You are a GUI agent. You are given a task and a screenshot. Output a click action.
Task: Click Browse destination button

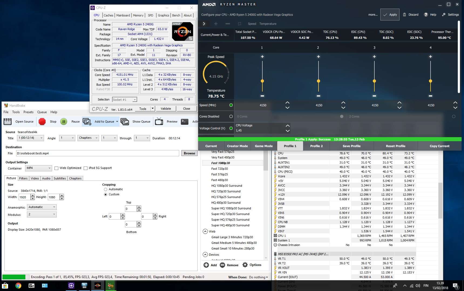coord(189,153)
